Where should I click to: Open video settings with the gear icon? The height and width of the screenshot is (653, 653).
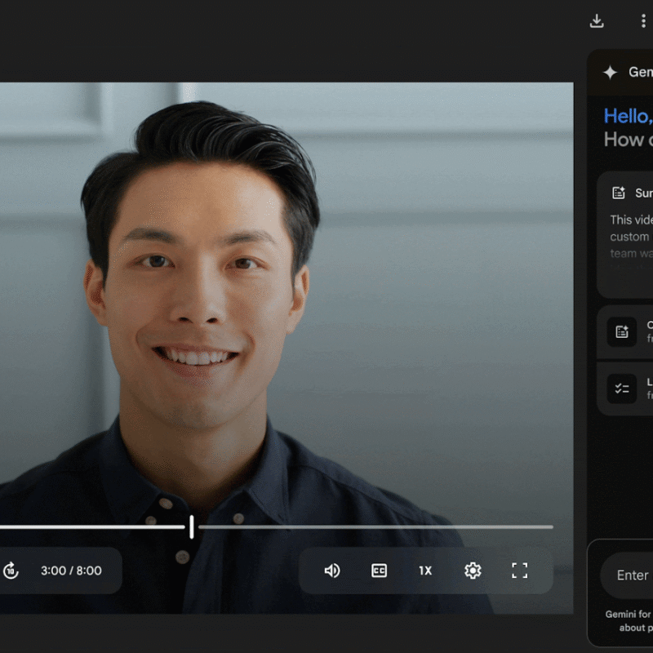click(x=473, y=571)
